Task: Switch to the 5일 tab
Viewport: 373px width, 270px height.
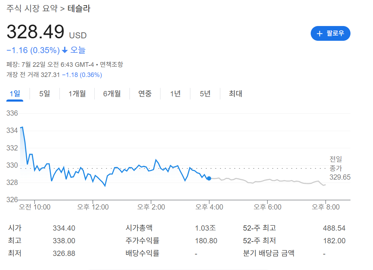Action: click(x=45, y=94)
